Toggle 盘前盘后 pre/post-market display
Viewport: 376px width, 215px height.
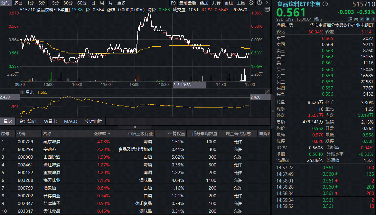click(187, 3)
